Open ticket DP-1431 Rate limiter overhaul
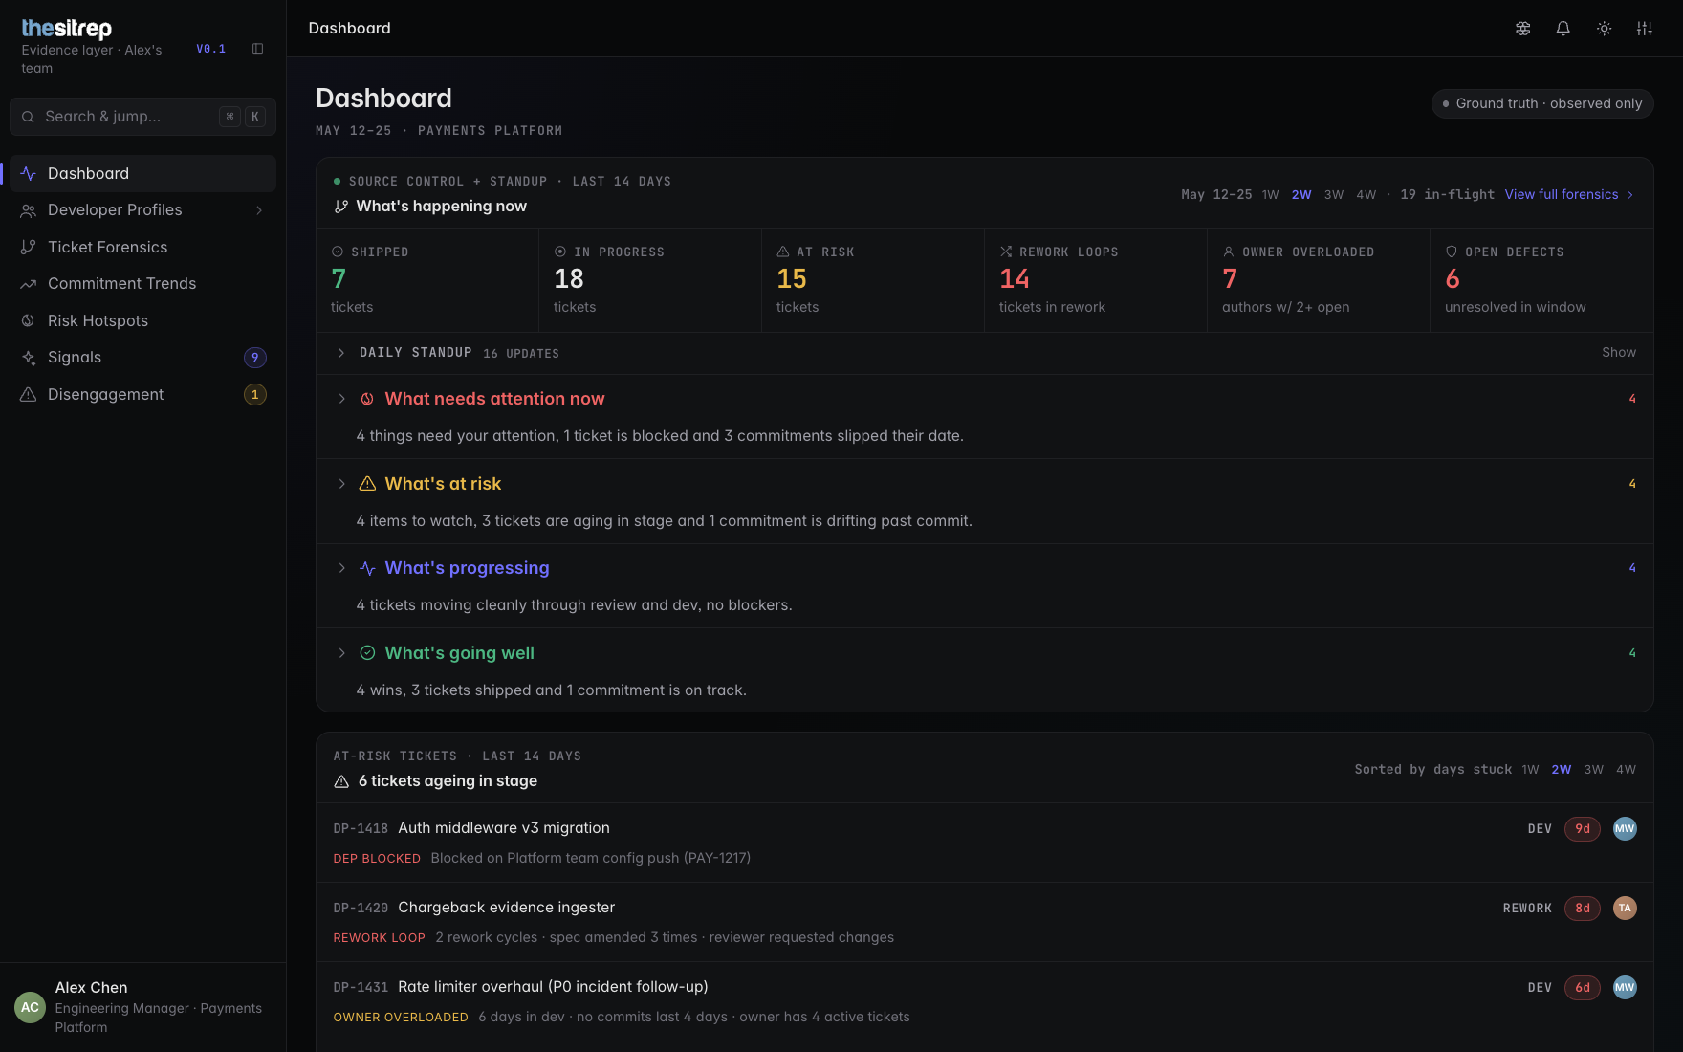The height and width of the screenshot is (1052, 1683). tap(985, 1001)
